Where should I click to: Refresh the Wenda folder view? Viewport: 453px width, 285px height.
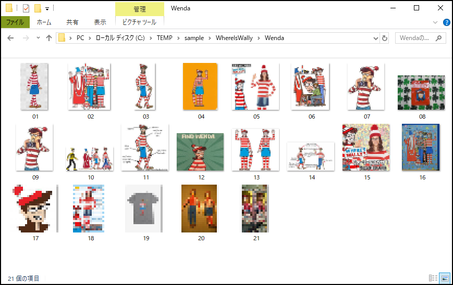tap(385, 38)
